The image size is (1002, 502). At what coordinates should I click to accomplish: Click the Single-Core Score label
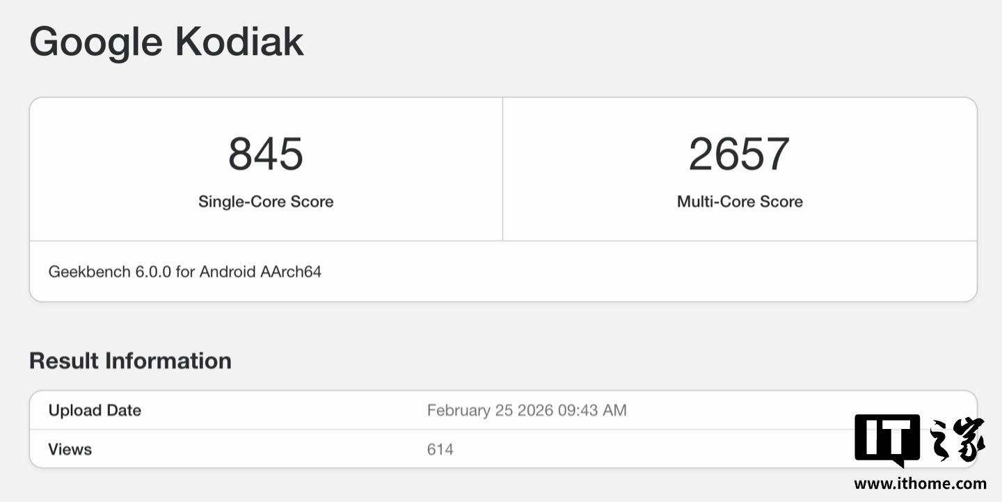(x=266, y=202)
